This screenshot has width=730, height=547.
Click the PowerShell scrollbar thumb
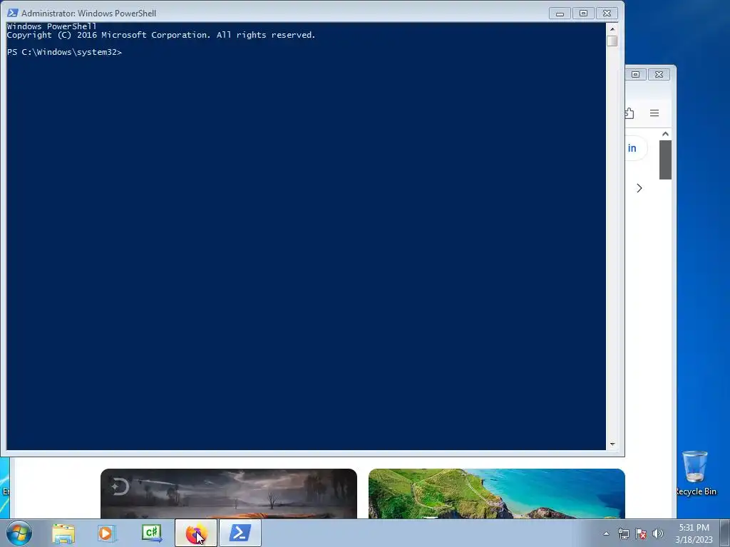pos(612,41)
